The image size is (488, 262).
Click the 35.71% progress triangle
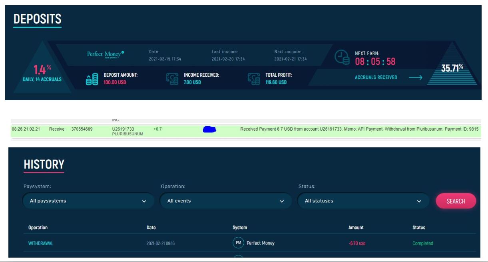452,68
